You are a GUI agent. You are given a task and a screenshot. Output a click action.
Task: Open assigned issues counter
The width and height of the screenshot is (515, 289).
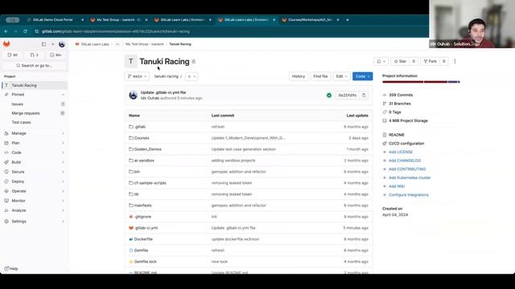pyautogui.click(x=13, y=55)
